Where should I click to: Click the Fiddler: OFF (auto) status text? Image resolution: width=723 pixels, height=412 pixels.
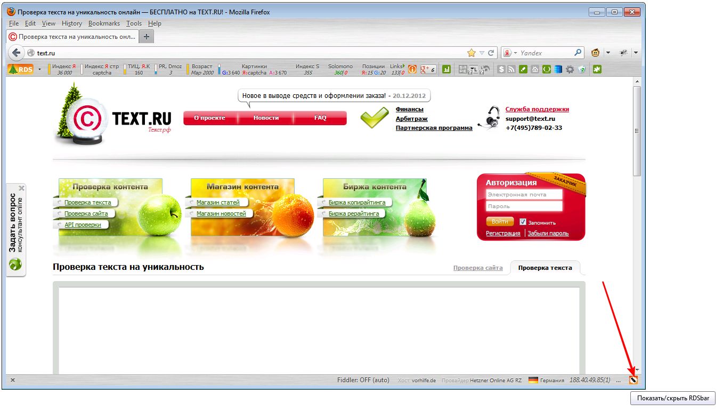click(363, 380)
